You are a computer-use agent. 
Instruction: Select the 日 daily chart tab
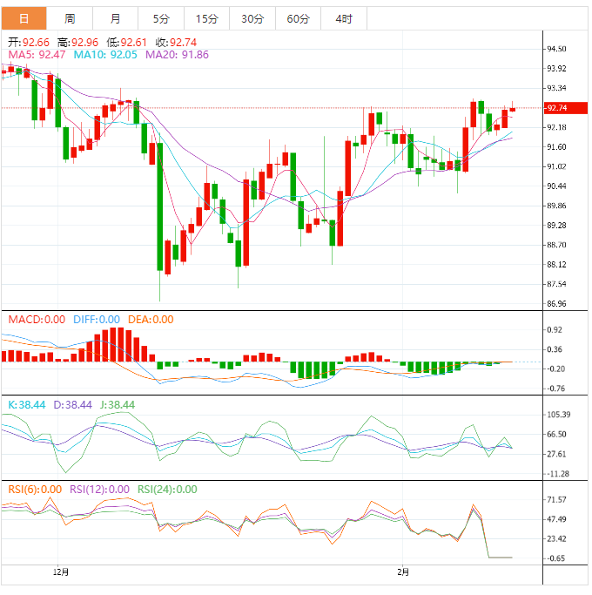pos(24,18)
